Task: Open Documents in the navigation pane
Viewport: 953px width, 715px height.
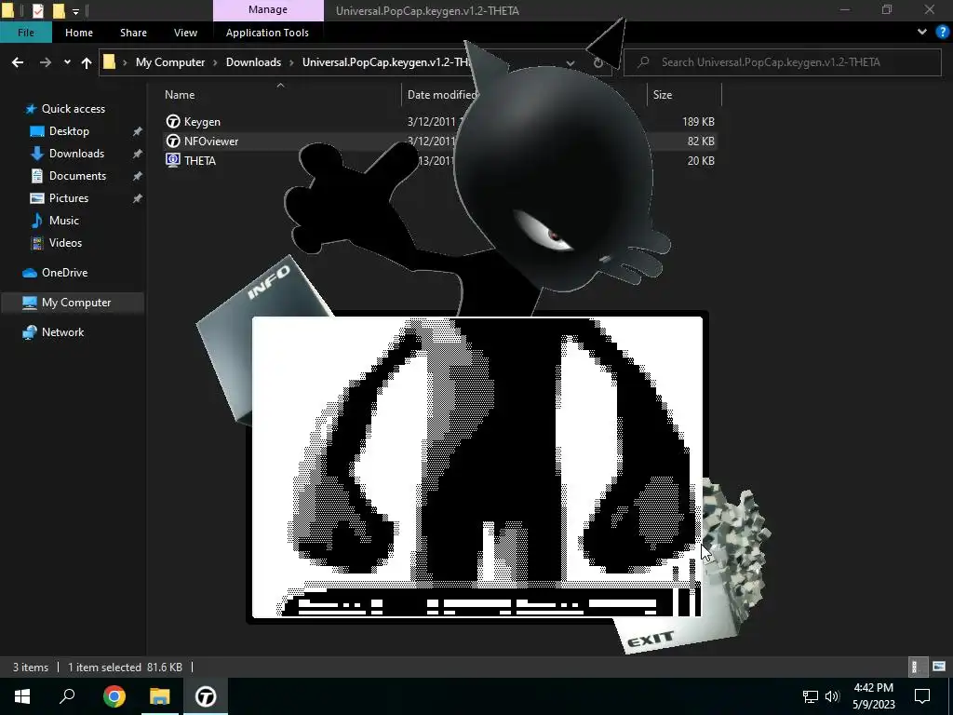Action: coord(77,176)
